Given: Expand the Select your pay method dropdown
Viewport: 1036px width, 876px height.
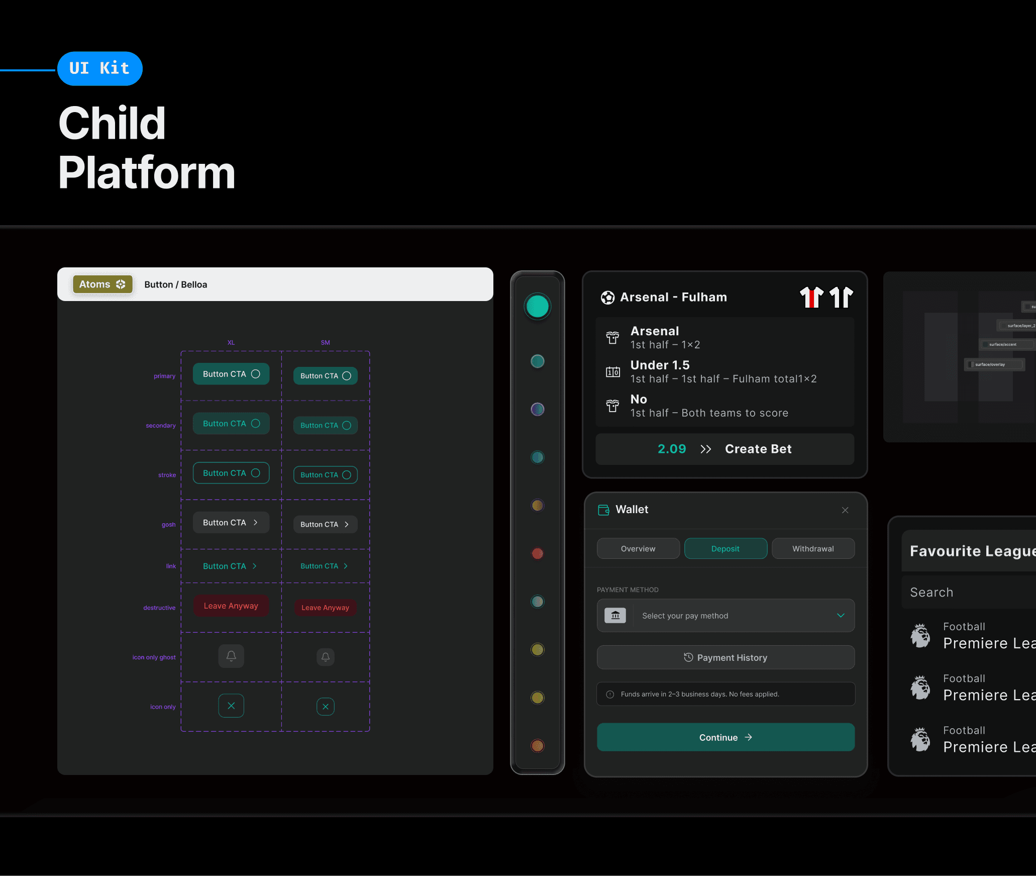Looking at the screenshot, I should [841, 615].
